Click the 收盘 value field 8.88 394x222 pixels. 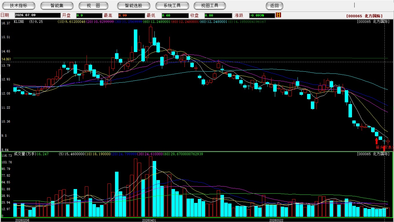click(218, 15)
